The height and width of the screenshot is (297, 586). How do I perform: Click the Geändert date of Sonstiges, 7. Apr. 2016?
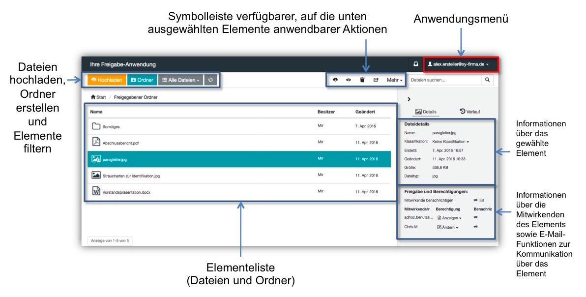[x=365, y=126]
